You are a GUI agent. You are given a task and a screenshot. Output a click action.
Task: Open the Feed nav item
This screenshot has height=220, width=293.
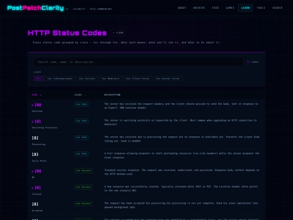click(x=215, y=8)
